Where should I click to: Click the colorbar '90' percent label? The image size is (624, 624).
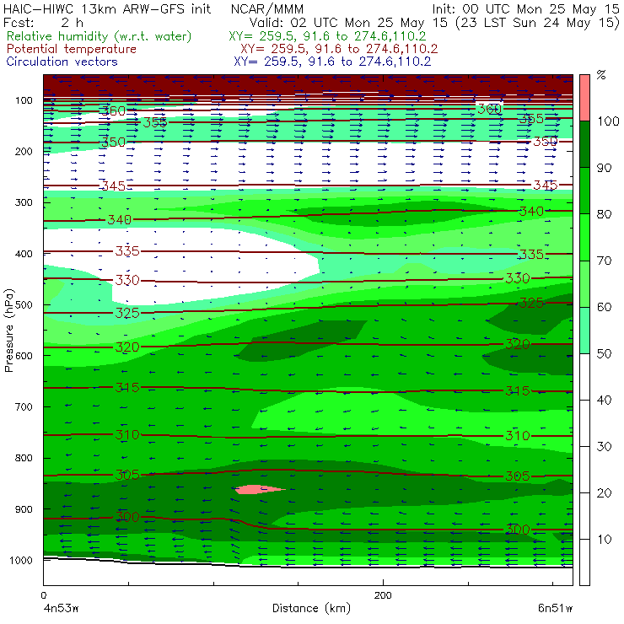(604, 168)
